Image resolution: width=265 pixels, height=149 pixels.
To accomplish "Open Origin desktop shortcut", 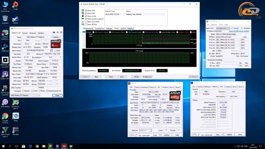I will [x=16, y=5].
